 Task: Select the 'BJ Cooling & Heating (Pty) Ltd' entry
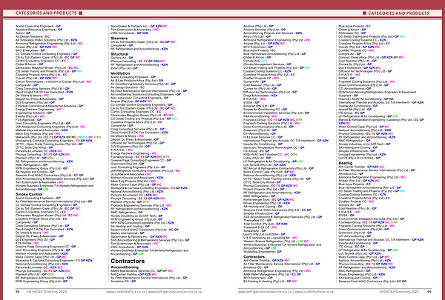[x=270, y=281]
